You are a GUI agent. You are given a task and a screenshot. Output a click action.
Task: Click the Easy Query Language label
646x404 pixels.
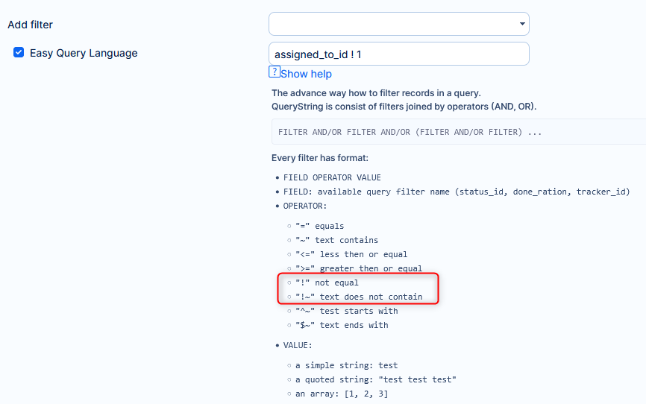click(x=84, y=53)
